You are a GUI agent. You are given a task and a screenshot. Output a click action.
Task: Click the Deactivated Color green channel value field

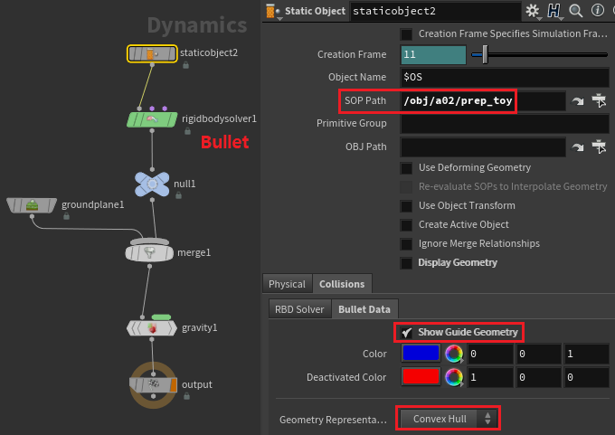coord(538,377)
